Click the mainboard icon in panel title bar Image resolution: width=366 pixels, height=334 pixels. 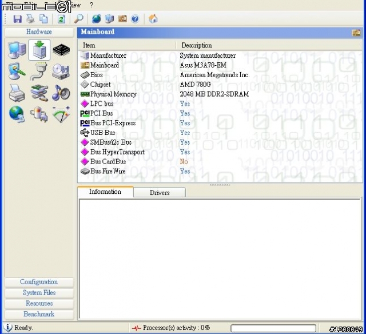[x=356, y=33]
